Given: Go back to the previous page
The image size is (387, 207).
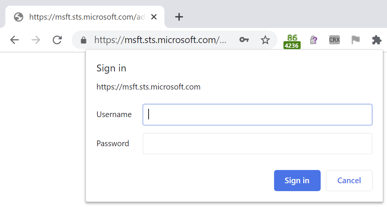Looking at the screenshot, I should [14, 40].
